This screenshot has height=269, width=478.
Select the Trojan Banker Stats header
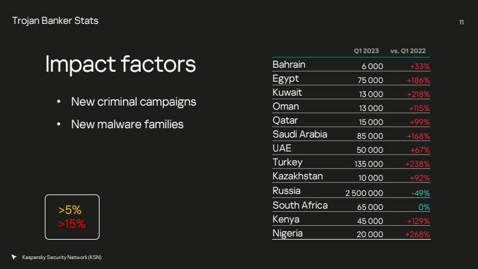point(55,21)
